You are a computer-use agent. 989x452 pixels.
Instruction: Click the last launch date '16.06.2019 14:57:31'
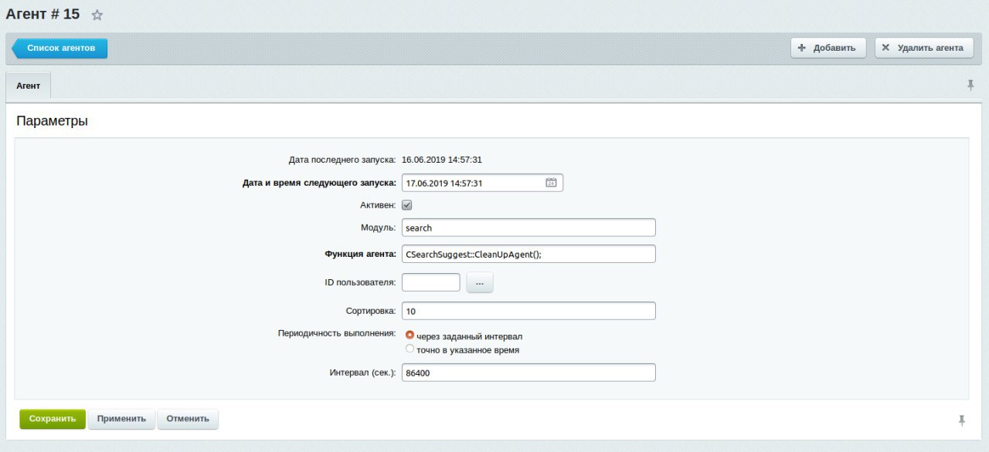click(442, 160)
